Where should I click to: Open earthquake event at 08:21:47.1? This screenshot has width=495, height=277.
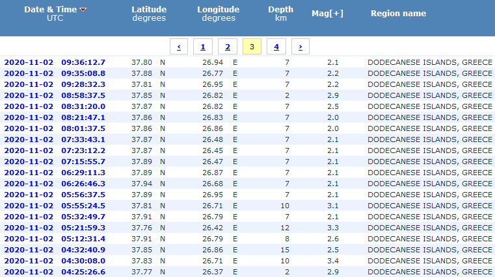point(55,117)
